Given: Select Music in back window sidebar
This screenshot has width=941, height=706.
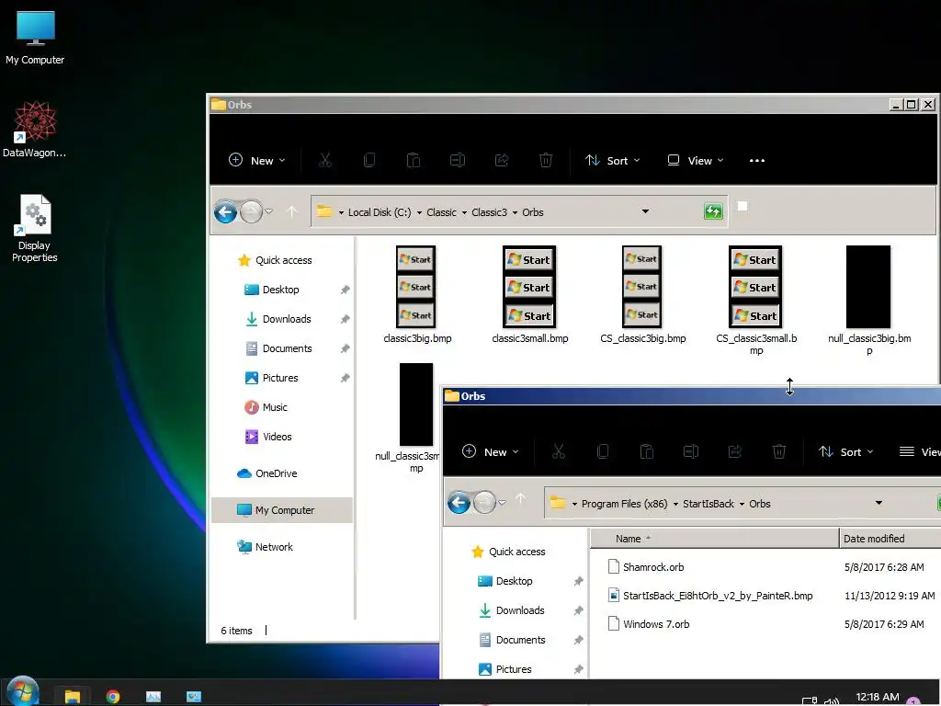Looking at the screenshot, I should coord(266,407).
